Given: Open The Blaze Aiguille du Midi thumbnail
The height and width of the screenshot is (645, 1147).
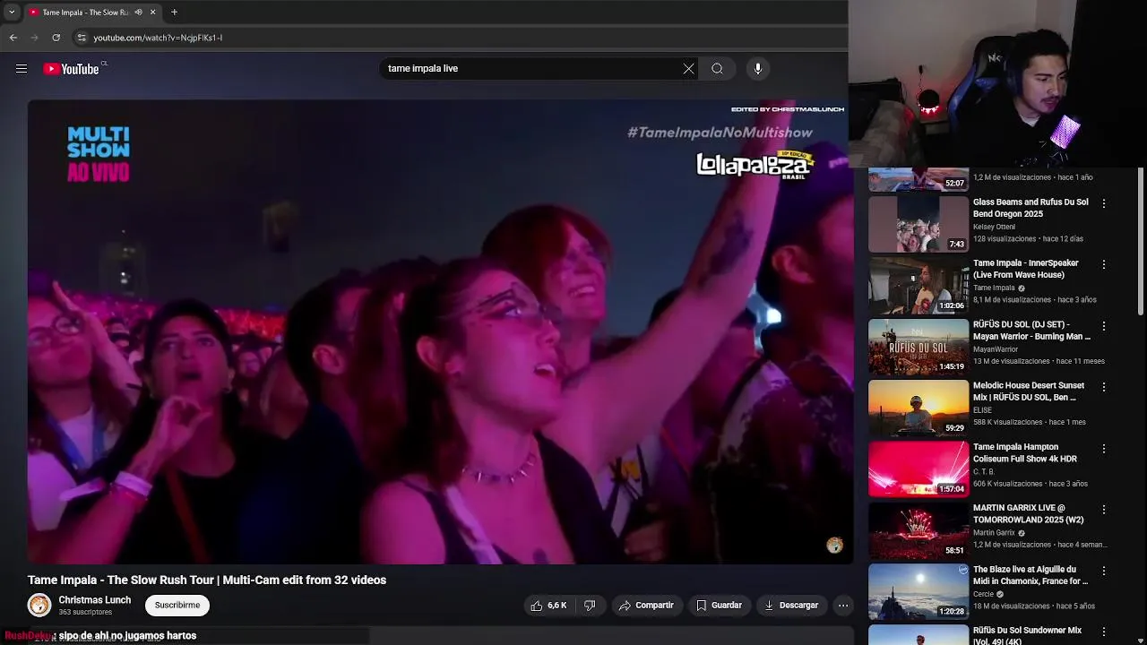Looking at the screenshot, I should [x=918, y=591].
